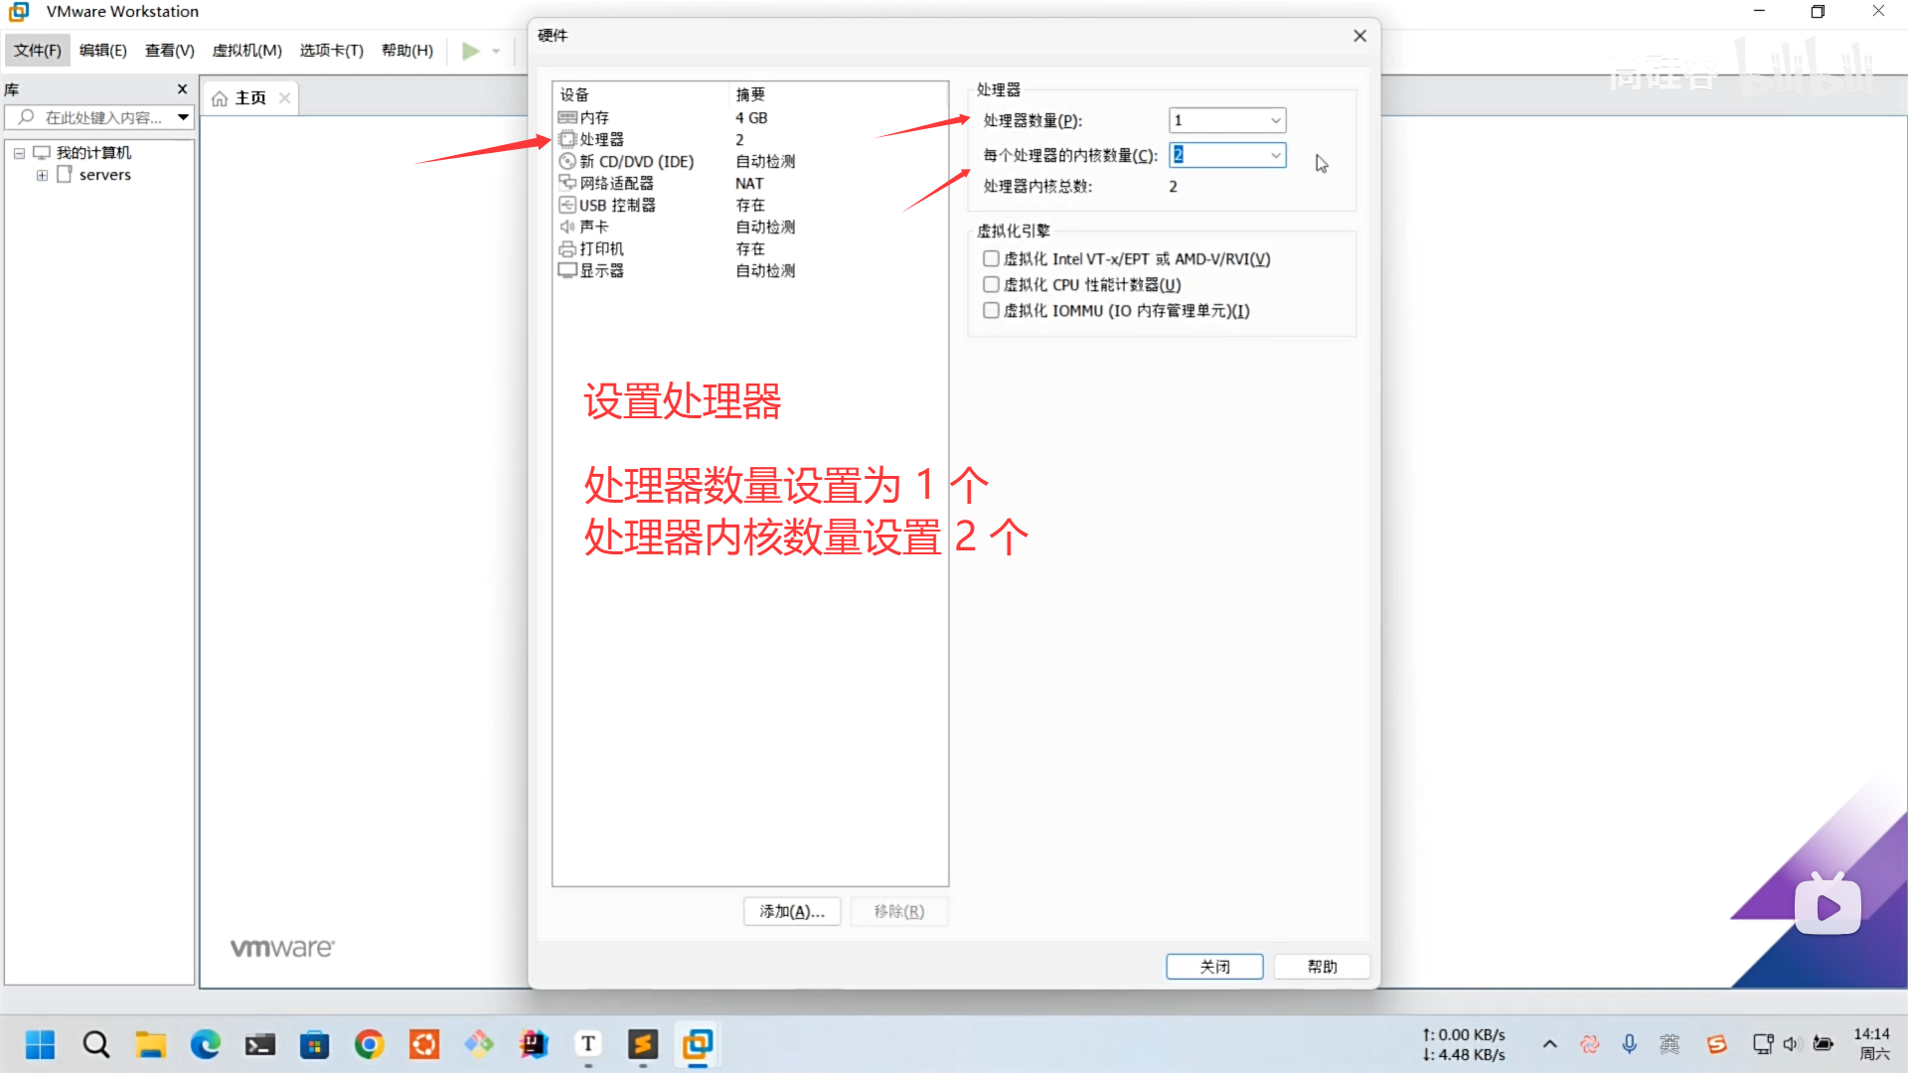
Task: Click the green power-on play icon
Action: (x=471, y=51)
